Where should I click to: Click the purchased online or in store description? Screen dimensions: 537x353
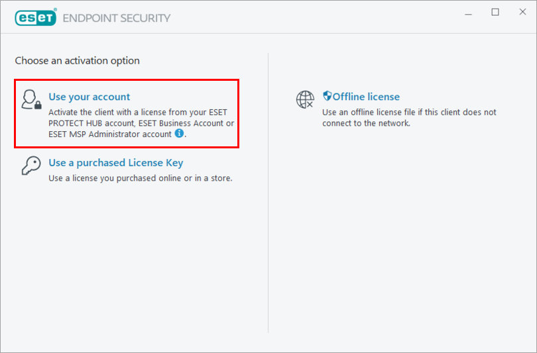tap(141, 178)
